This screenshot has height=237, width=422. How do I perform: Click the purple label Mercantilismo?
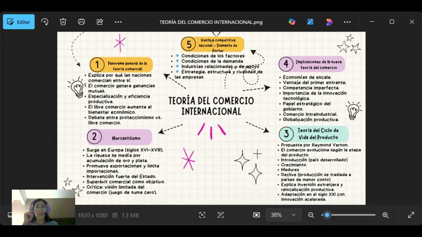tap(119, 137)
